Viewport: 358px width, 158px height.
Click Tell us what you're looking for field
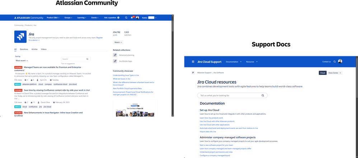pyautogui.click(x=232, y=95)
